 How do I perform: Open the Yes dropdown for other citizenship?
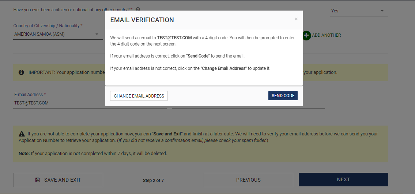(358, 11)
